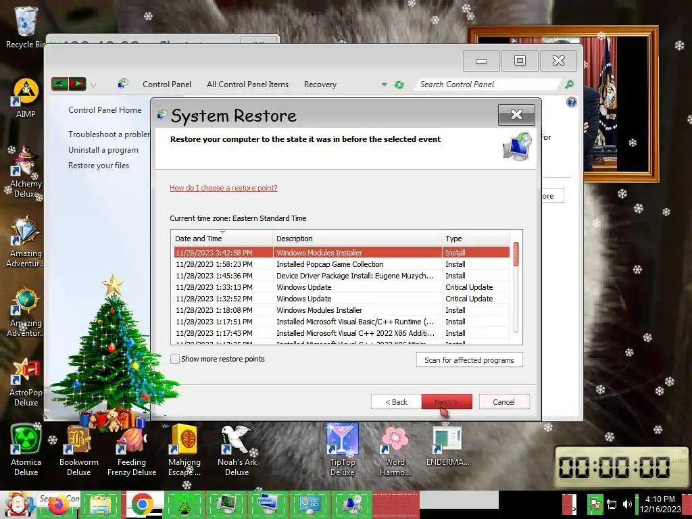Select Recovery breadcrumb
Screen dimensions: 692x519
[x=320, y=84]
